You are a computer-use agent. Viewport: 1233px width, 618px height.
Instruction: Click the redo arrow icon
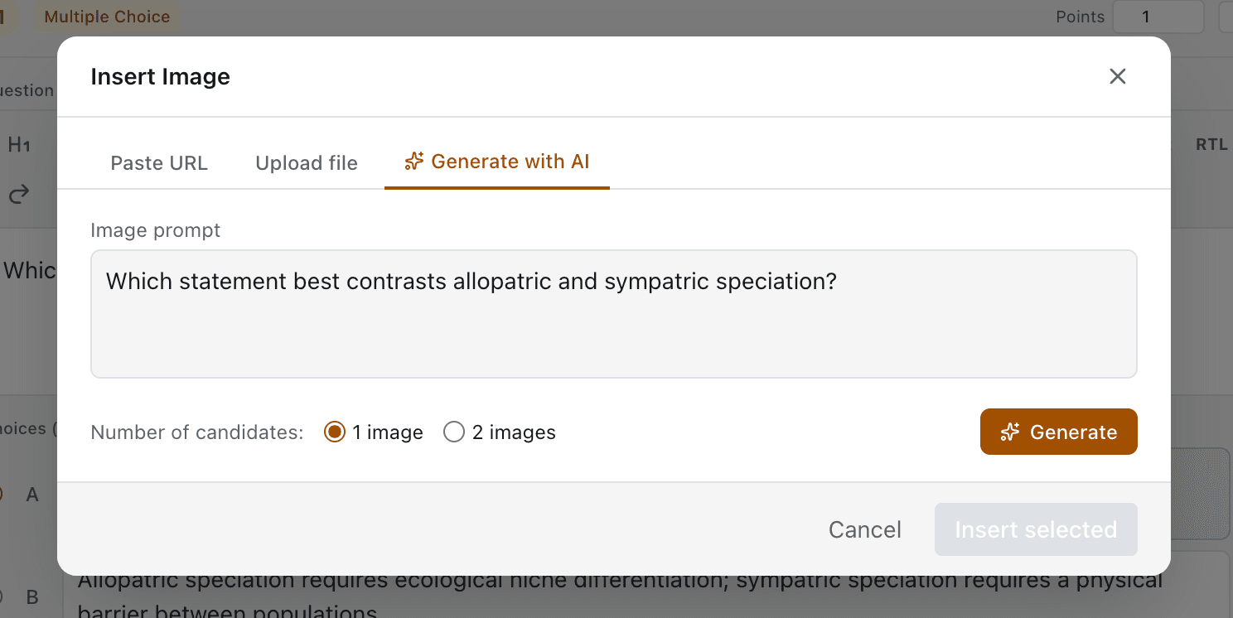[x=19, y=194]
